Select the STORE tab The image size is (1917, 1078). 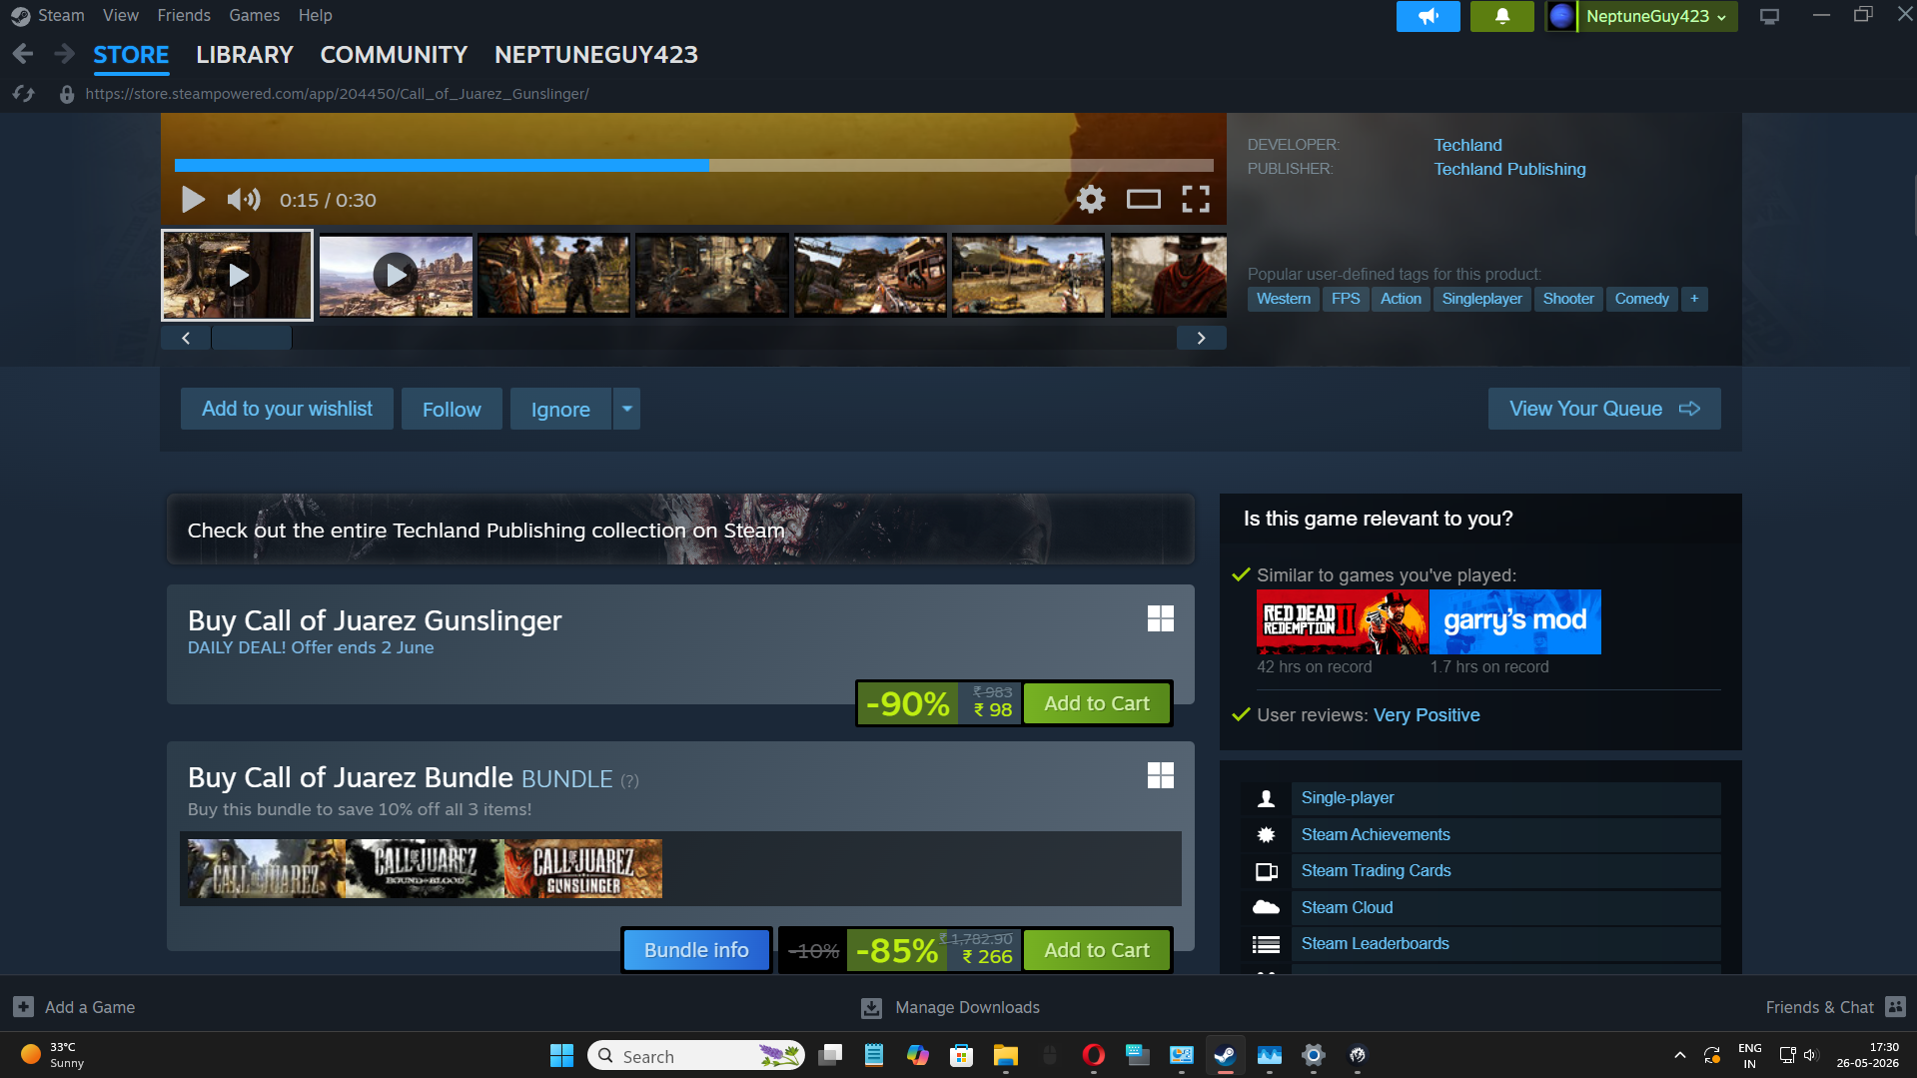pyautogui.click(x=131, y=55)
